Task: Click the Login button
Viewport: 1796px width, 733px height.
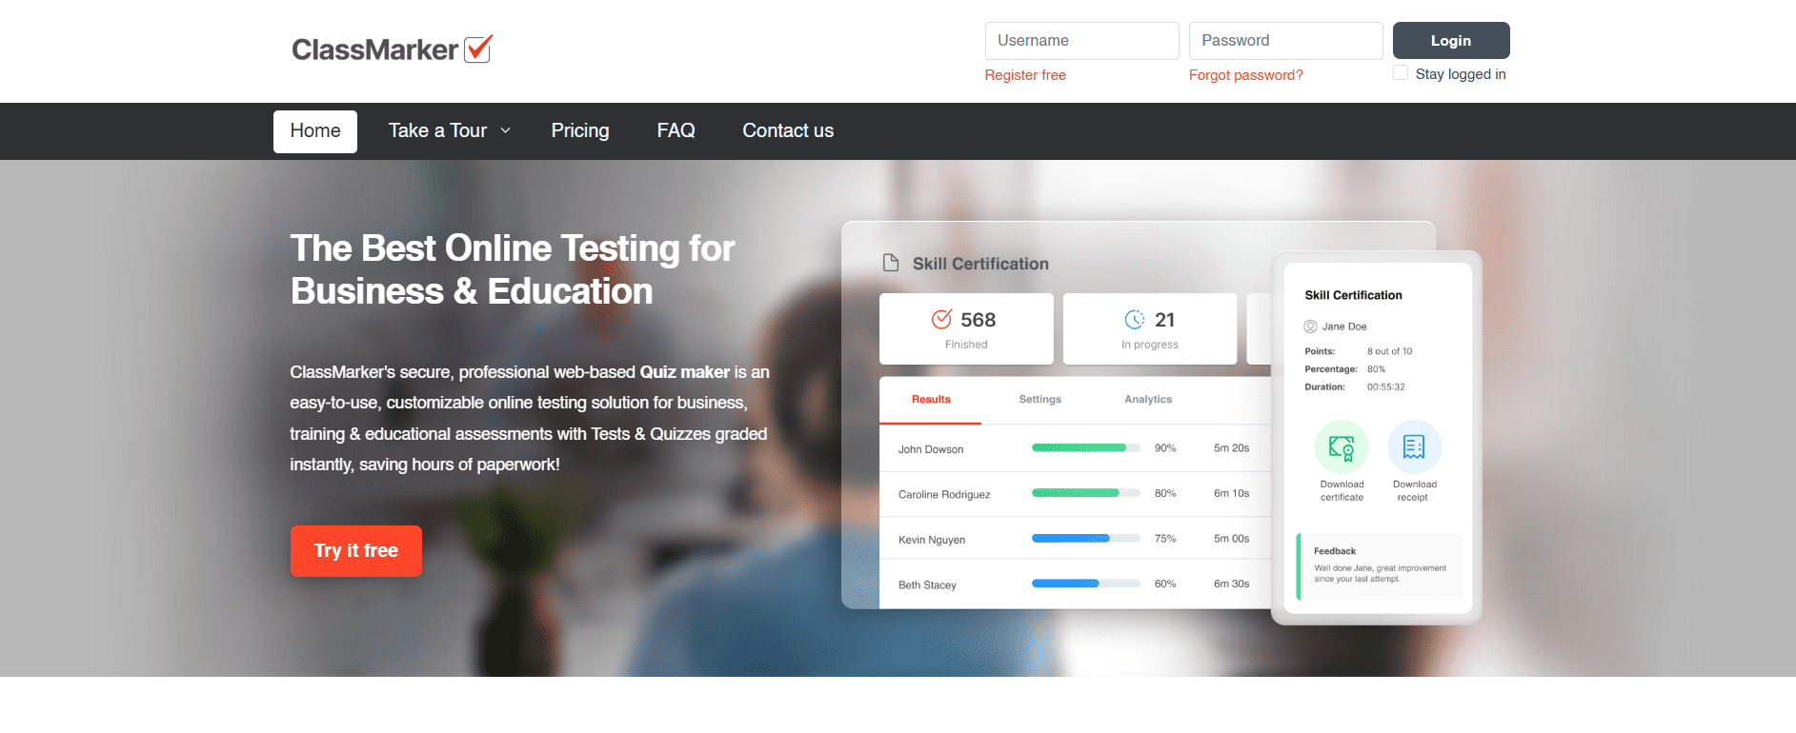Action: click(1451, 40)
